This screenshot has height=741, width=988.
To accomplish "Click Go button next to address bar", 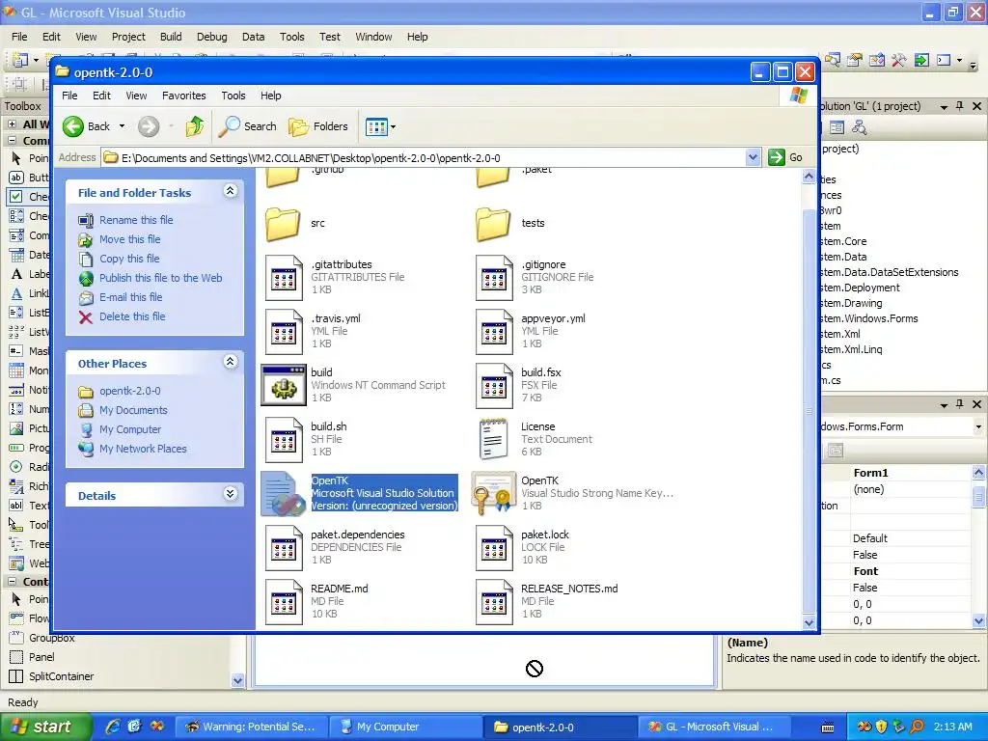I will pyautogui.click(x=785, y=157).
